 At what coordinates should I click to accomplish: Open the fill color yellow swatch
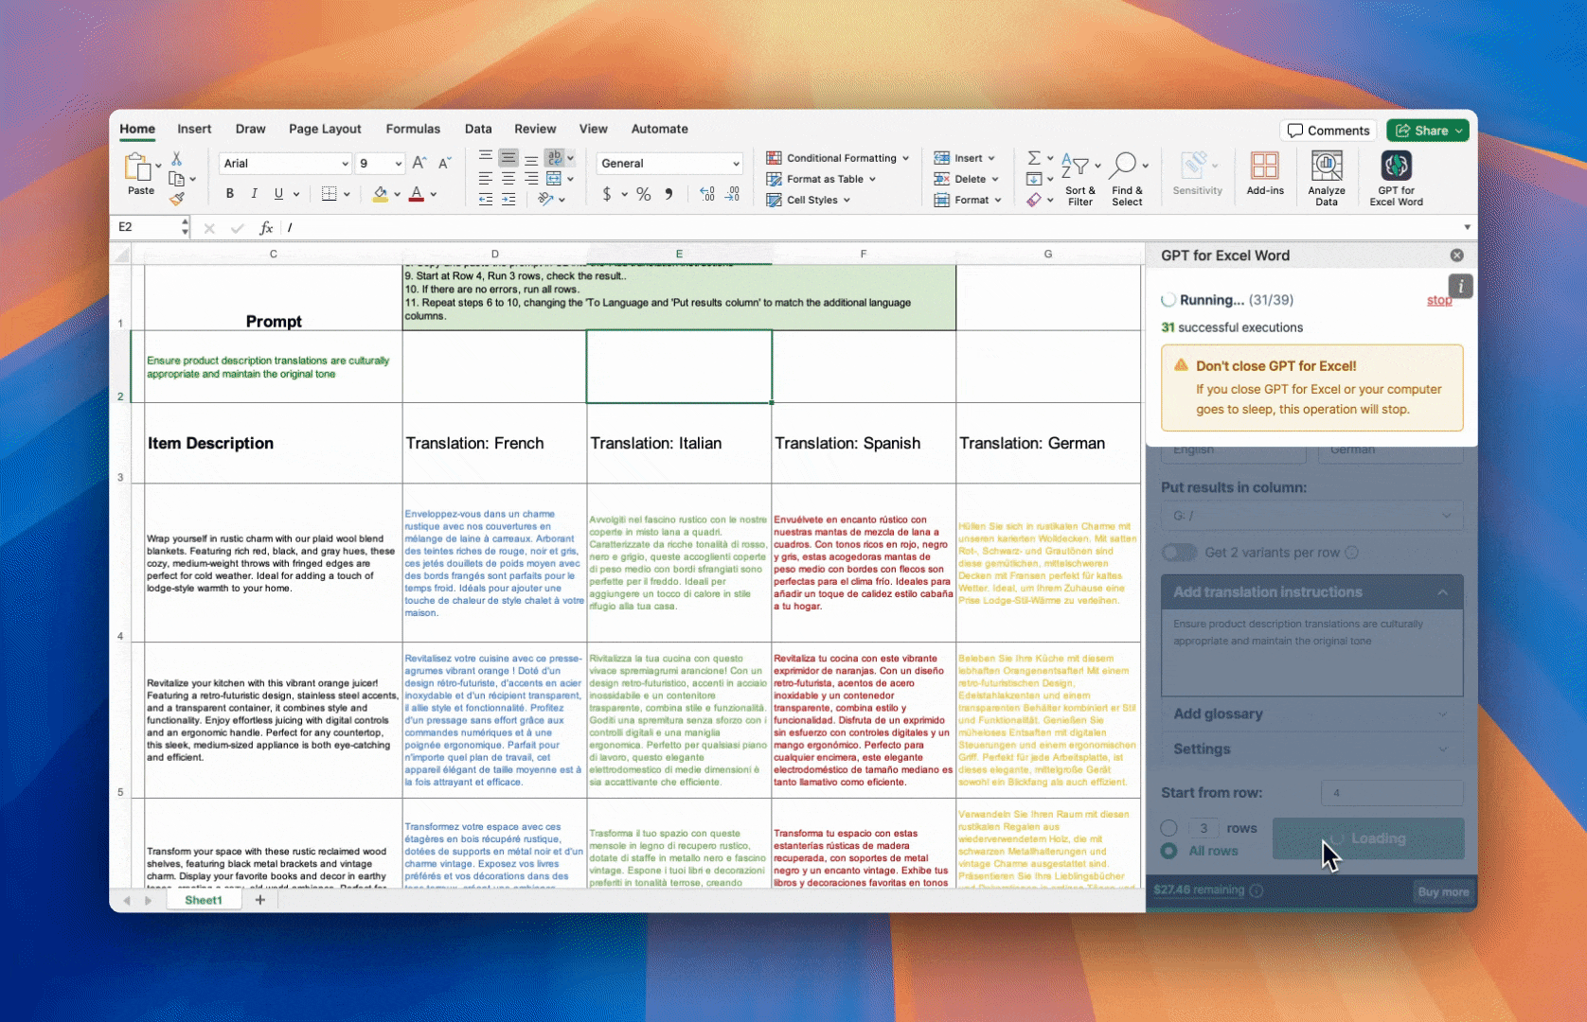click(381, 194)
